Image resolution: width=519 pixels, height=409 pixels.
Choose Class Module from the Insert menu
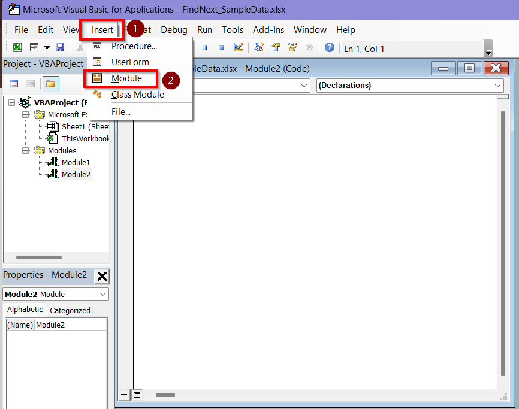(x=138, y=95)
